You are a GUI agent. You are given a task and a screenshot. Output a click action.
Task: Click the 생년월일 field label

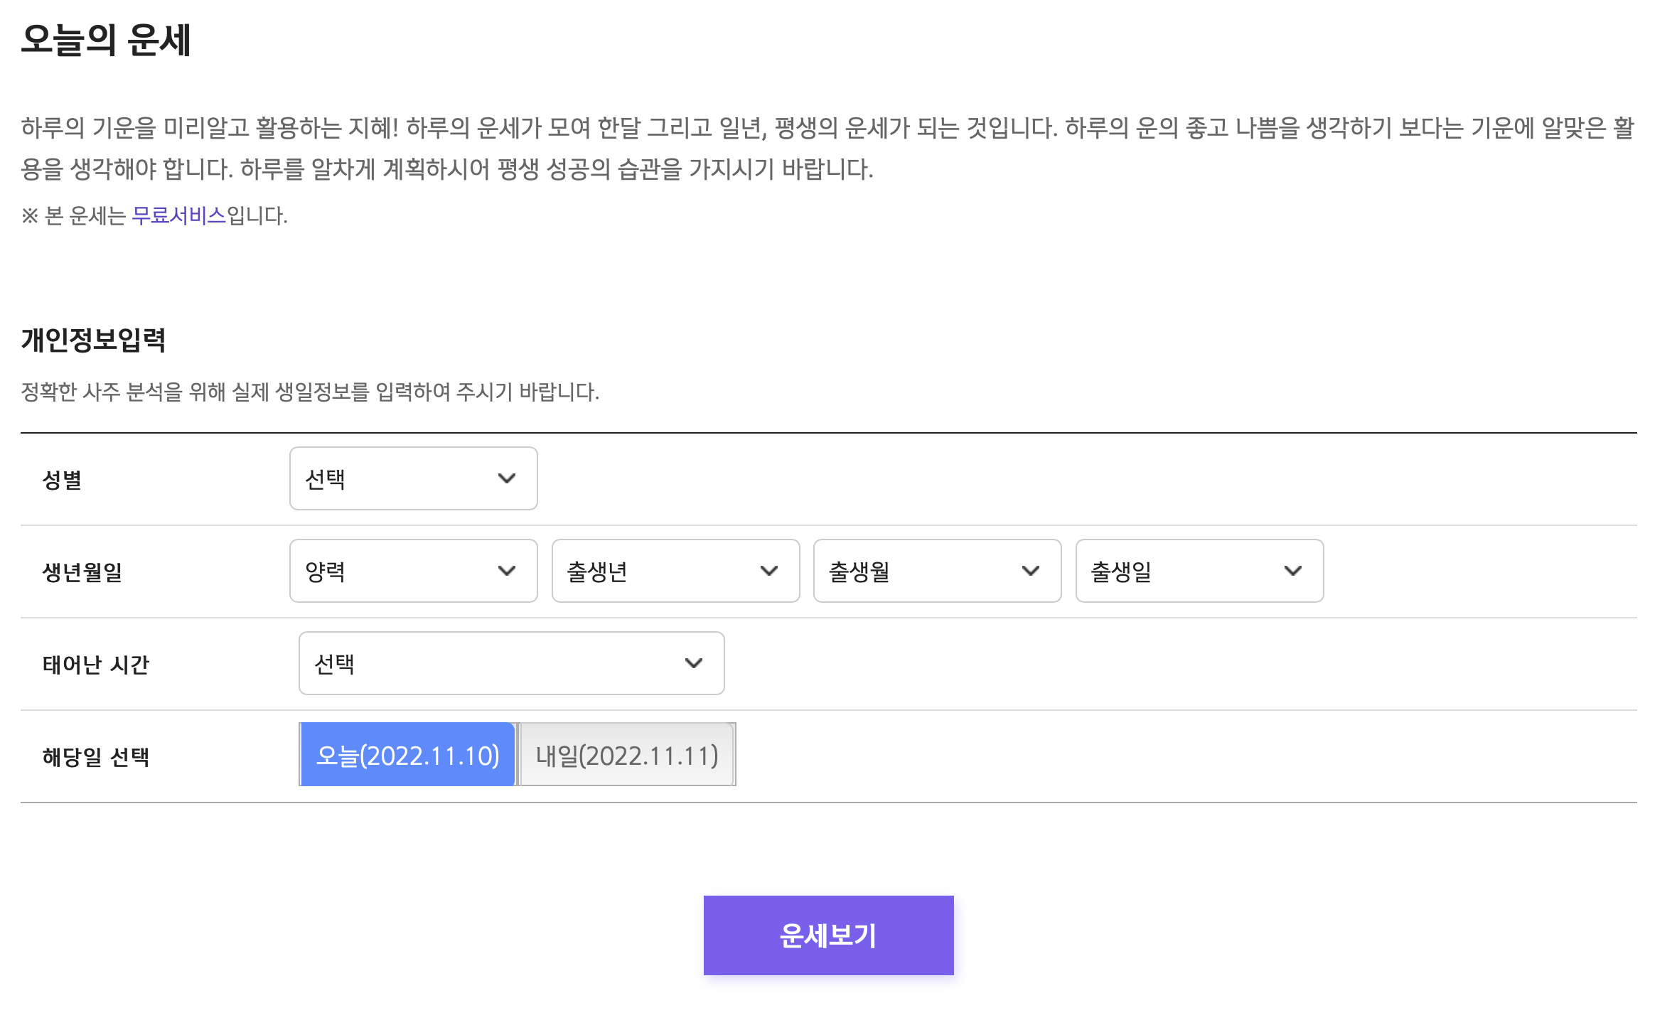pyautogui.click(x=82, y=573)
